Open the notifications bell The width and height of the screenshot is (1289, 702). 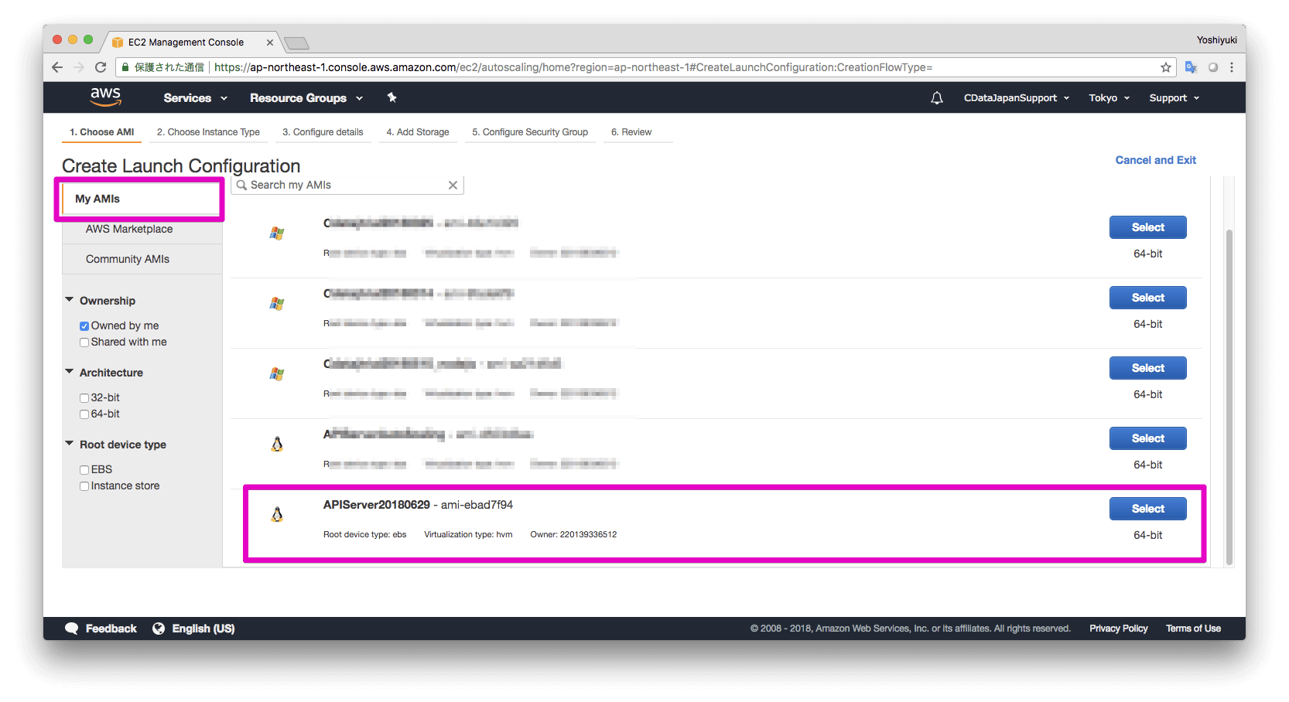pyautogui.click(x=937, y=98)
